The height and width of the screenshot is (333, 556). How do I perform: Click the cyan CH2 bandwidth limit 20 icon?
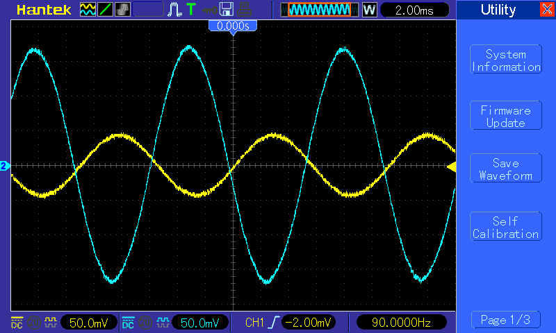tap(145, 323)
